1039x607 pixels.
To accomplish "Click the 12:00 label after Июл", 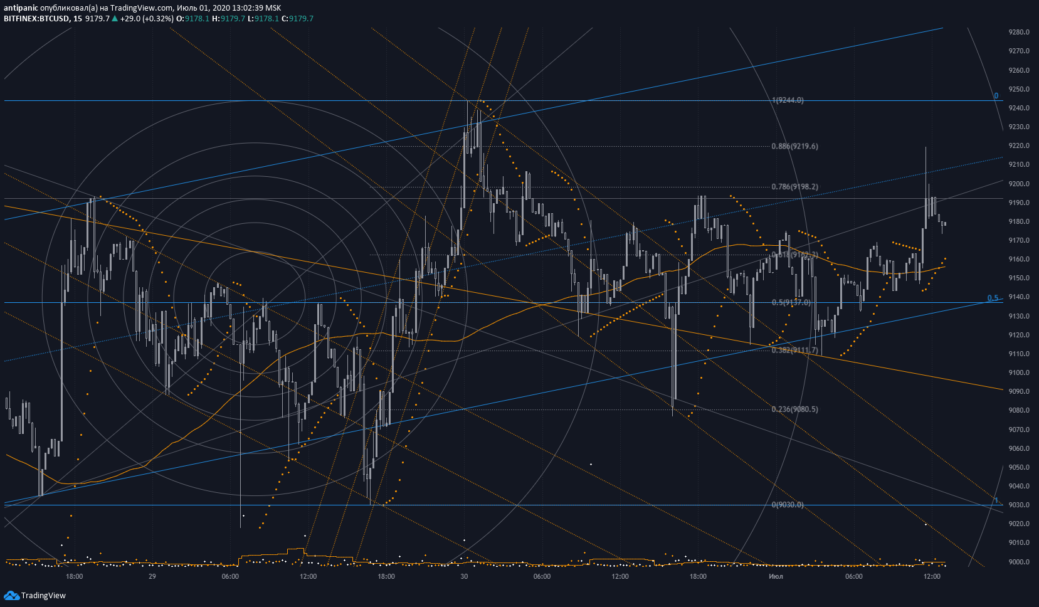I will point(932,576).
